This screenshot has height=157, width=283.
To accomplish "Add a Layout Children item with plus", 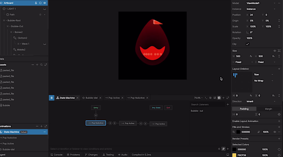I will (x=279, y=69).
